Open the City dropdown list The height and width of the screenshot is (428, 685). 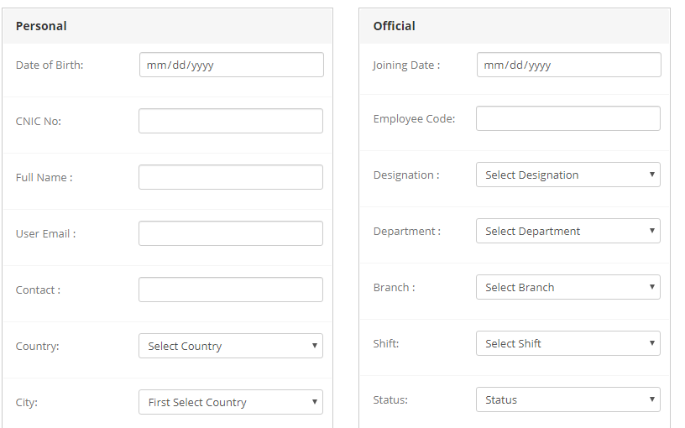pos(231,402)
